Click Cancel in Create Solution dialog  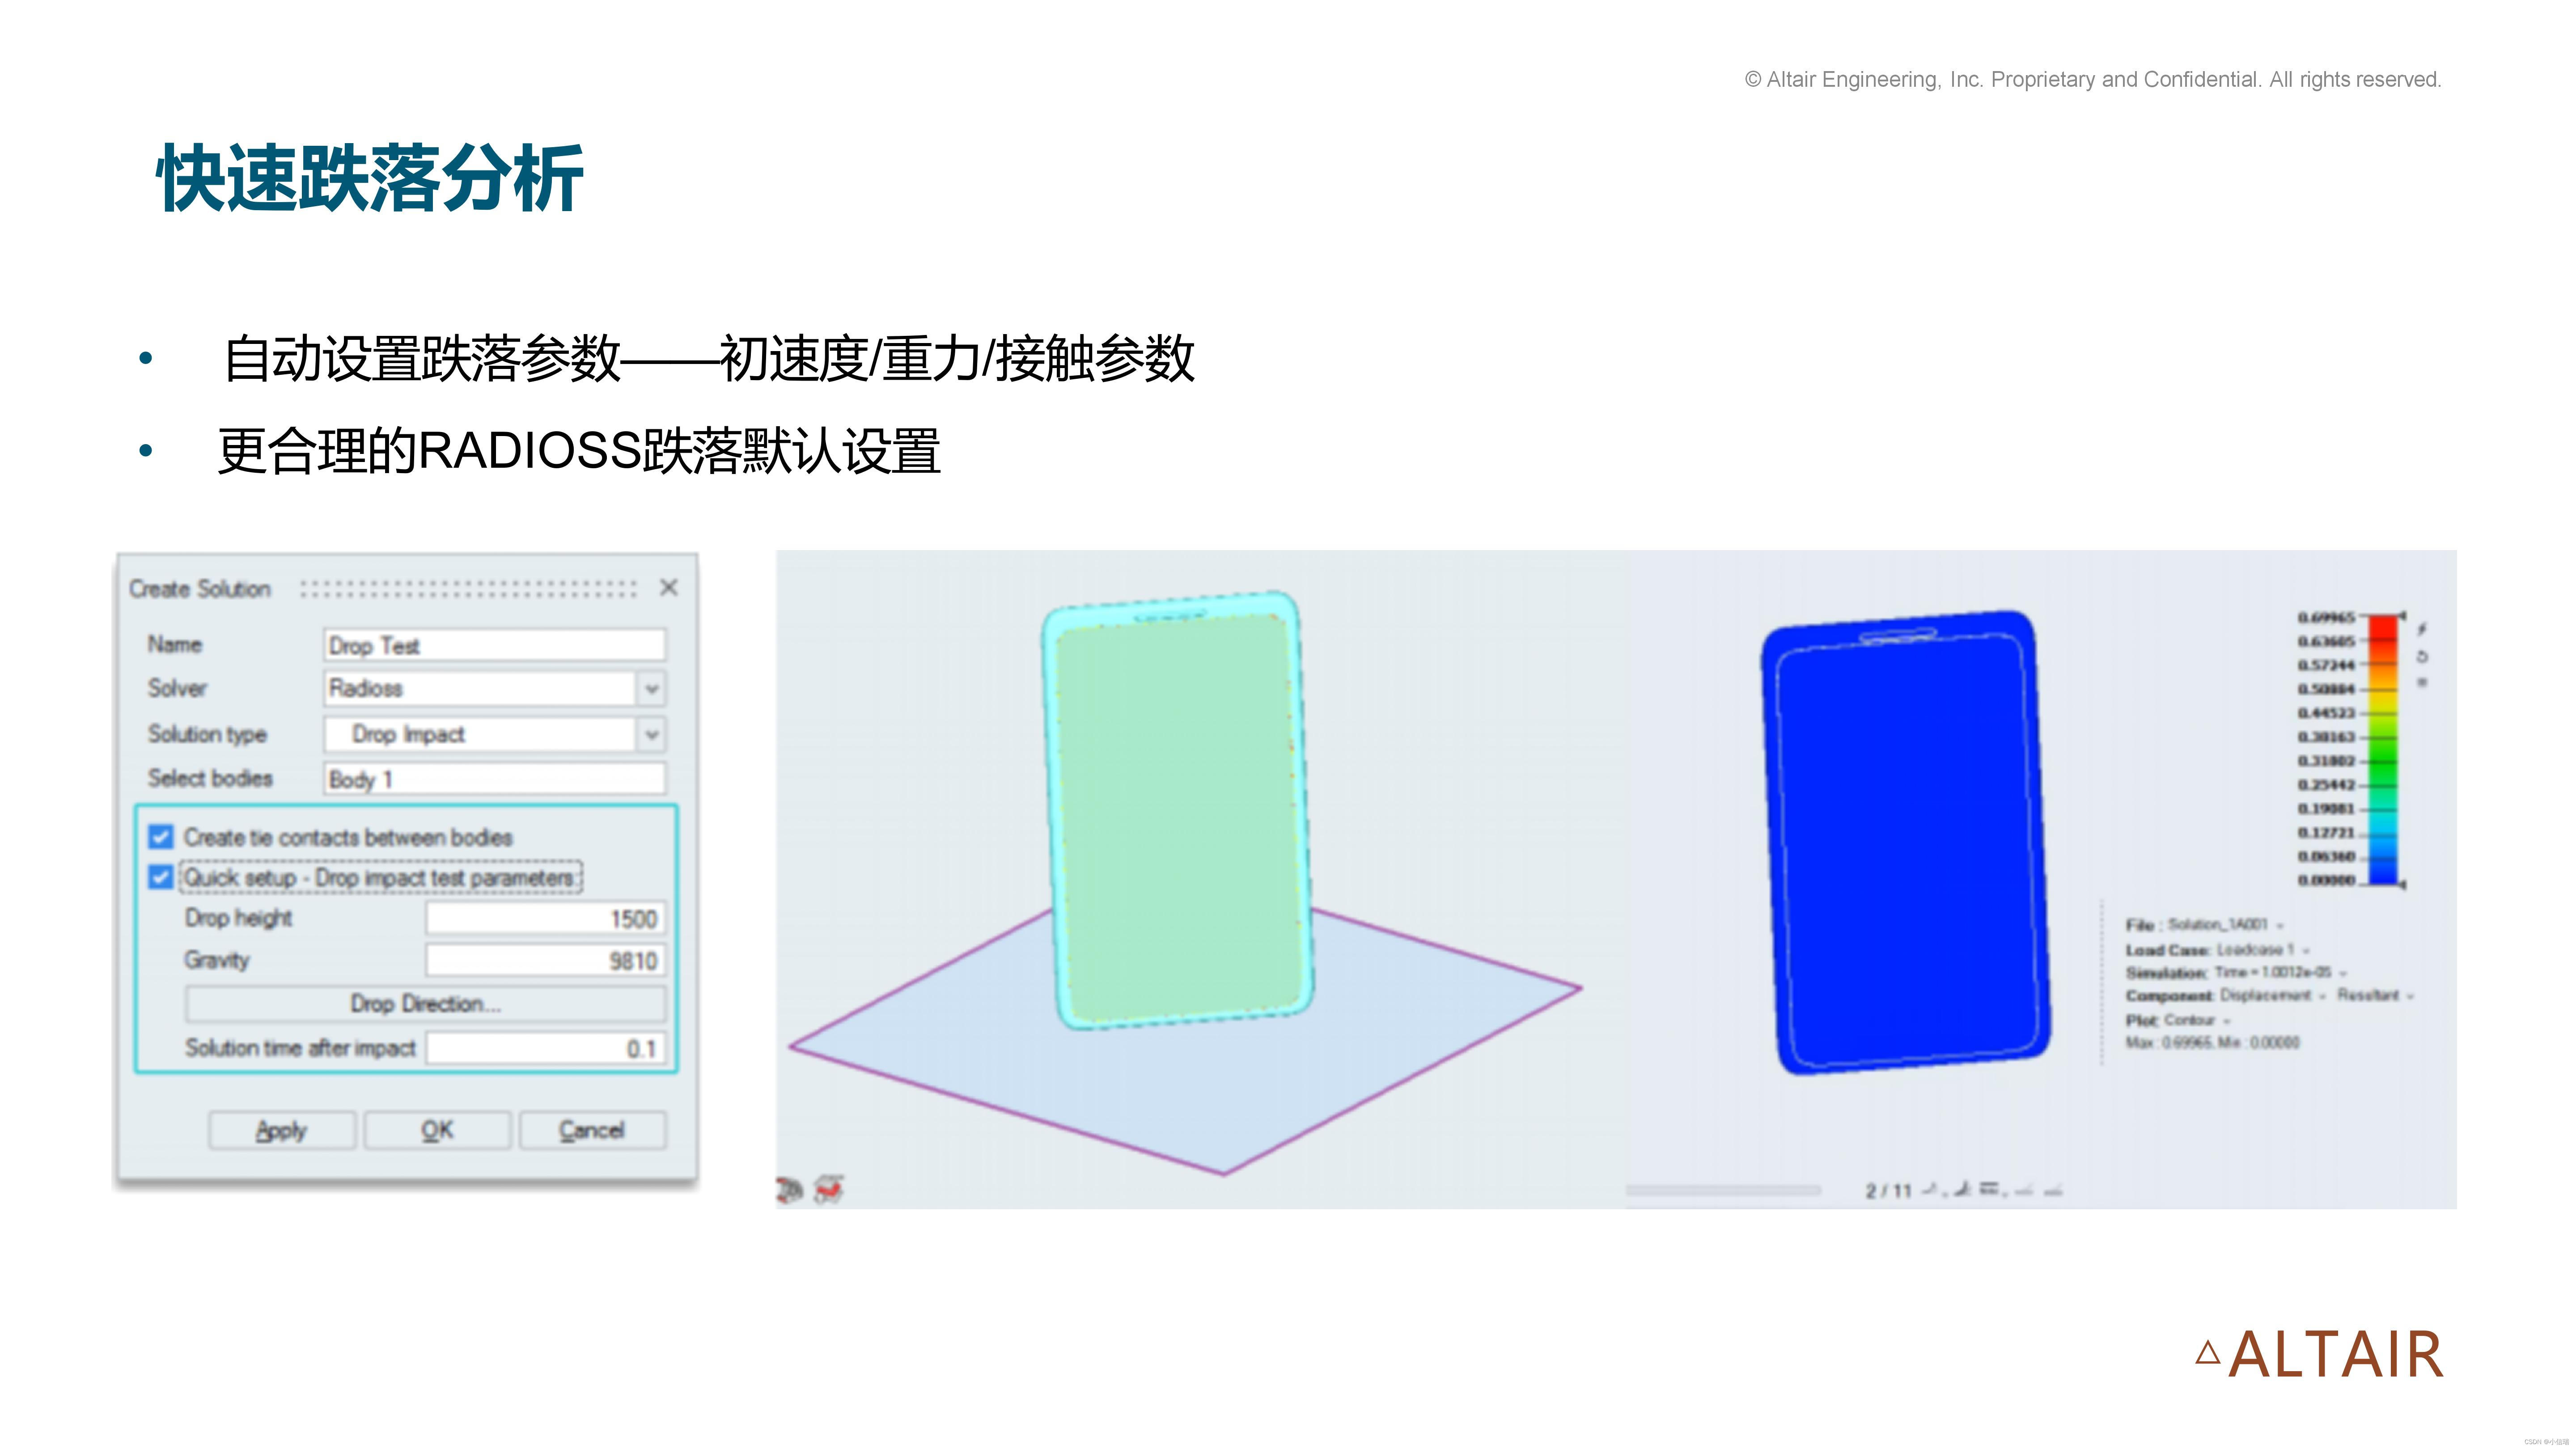pyautogui.click(x=592, y=1130)
